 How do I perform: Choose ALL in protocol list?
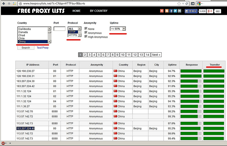[73, 29]
